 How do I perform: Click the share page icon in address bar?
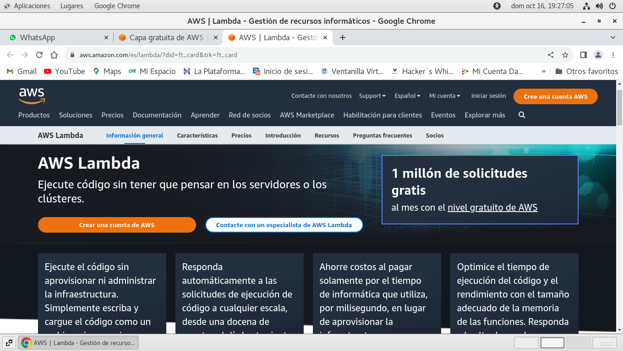tap(551, 55)
